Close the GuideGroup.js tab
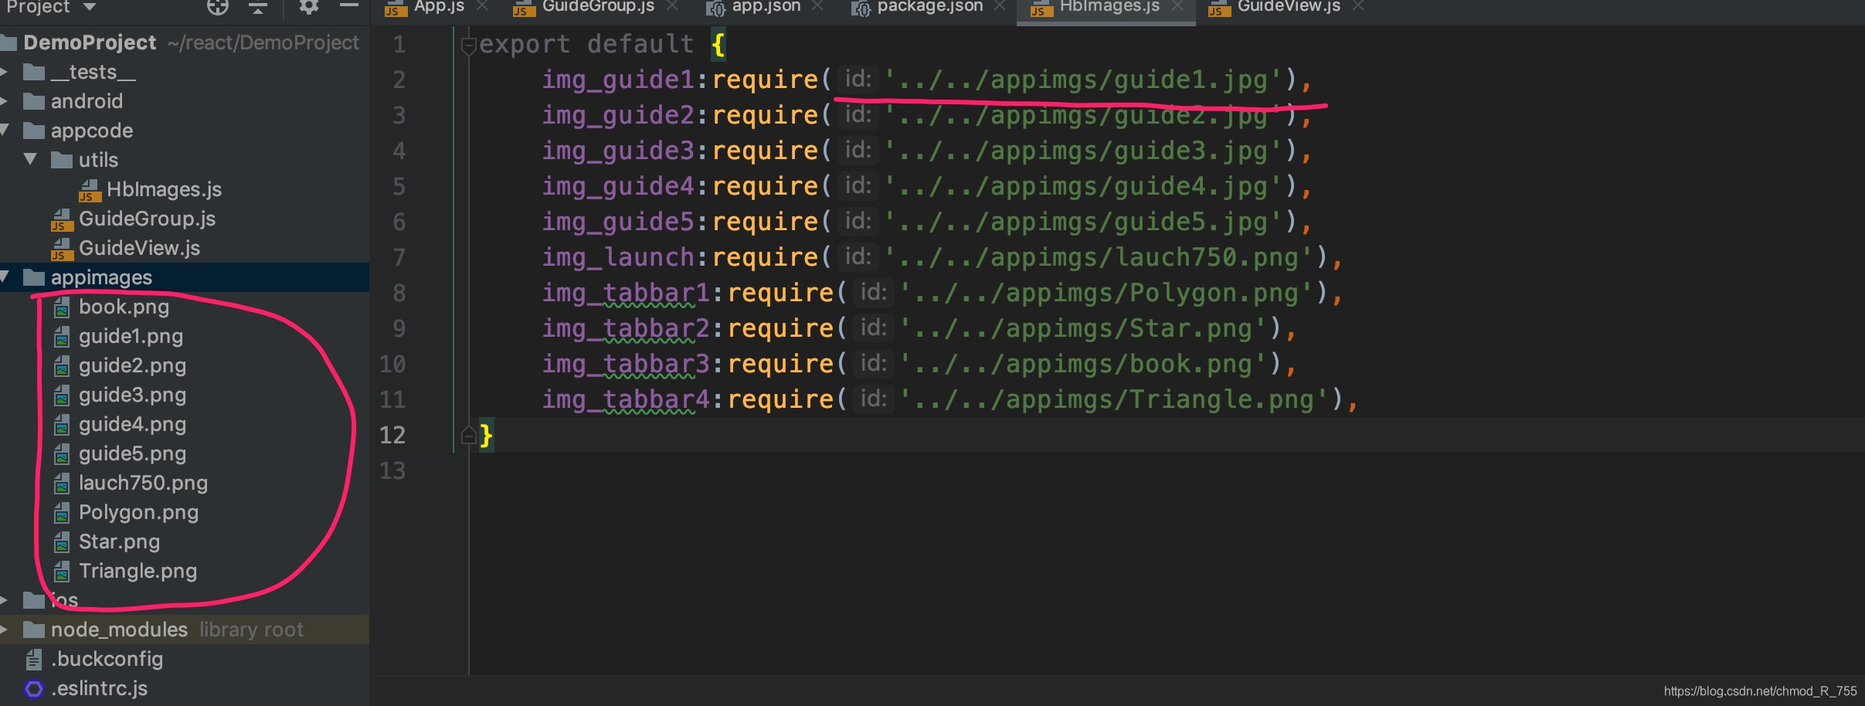This screenshot has height=706, width=1865. click(672, 6)
